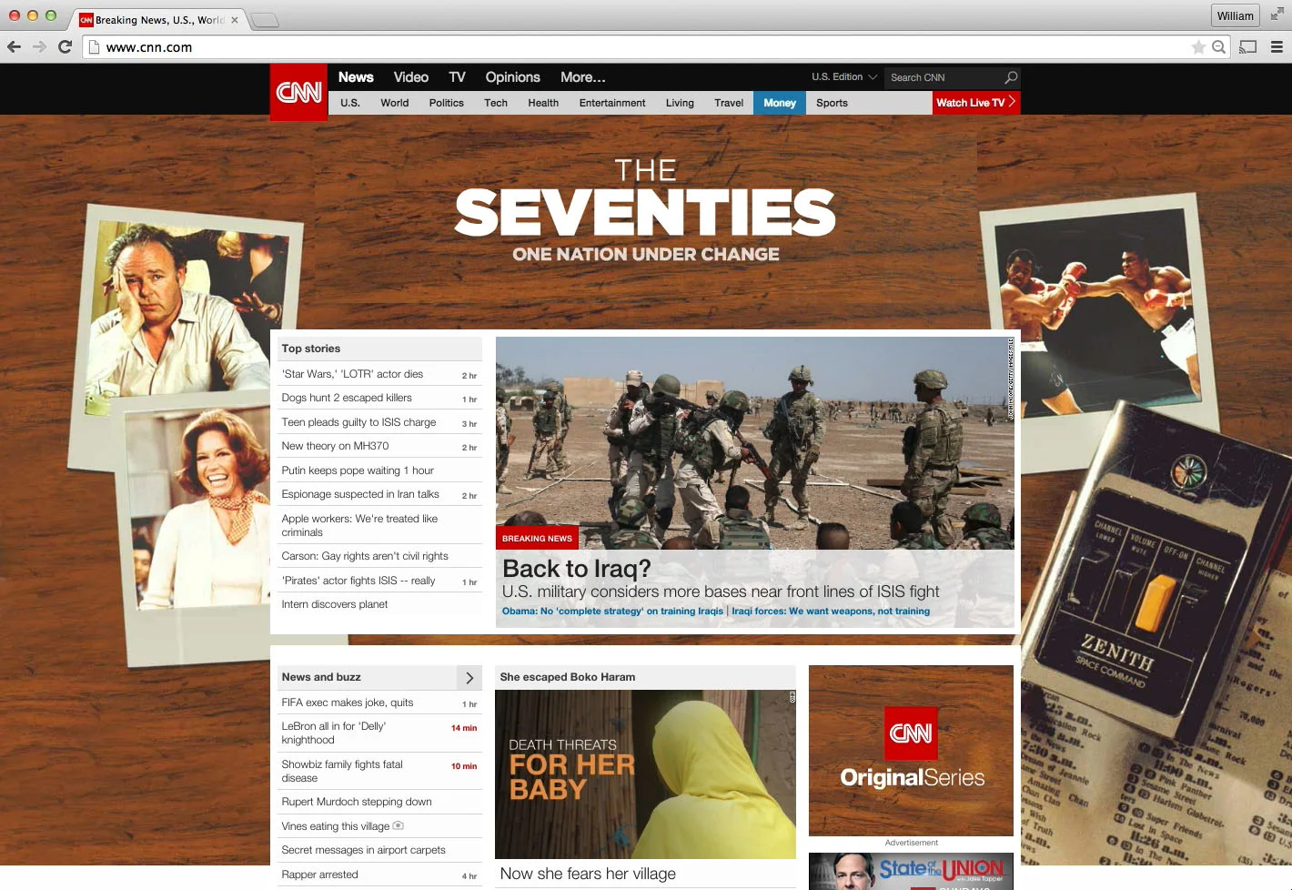Click the page icon in address bar
Screen dimensions: 1292x890
pos(94,47)
